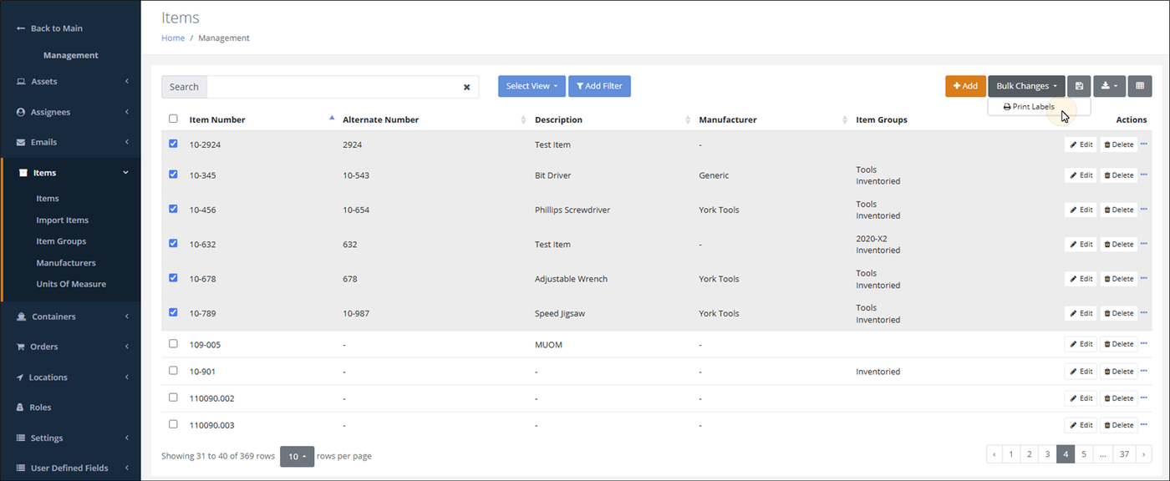Change rows per page dropdown

297,457
